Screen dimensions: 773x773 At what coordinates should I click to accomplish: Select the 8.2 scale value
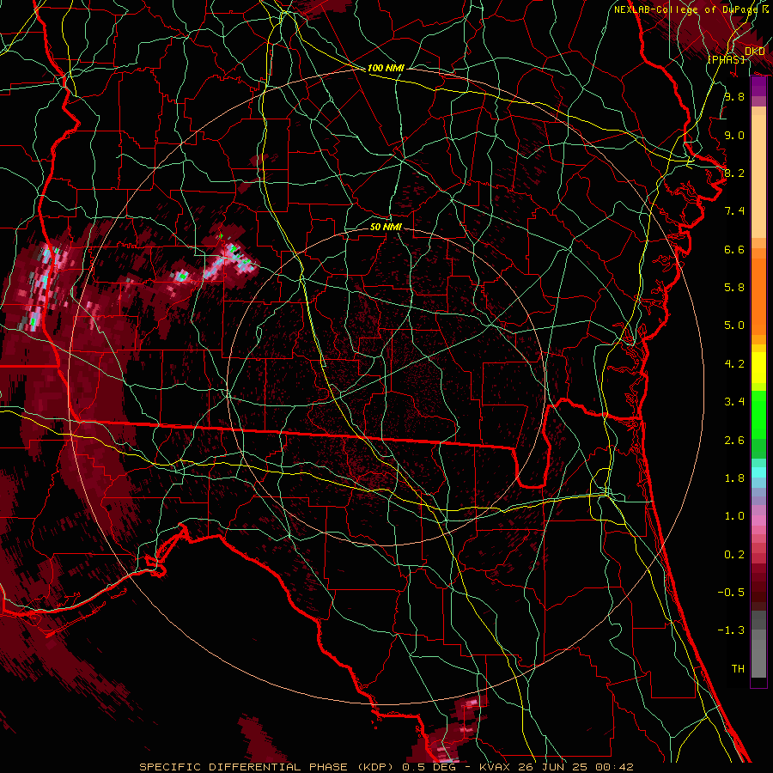734,173
